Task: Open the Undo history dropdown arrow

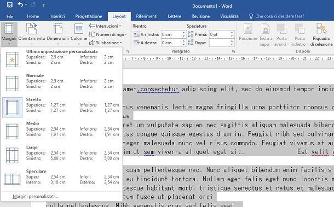Action: [x=26, y=4]
